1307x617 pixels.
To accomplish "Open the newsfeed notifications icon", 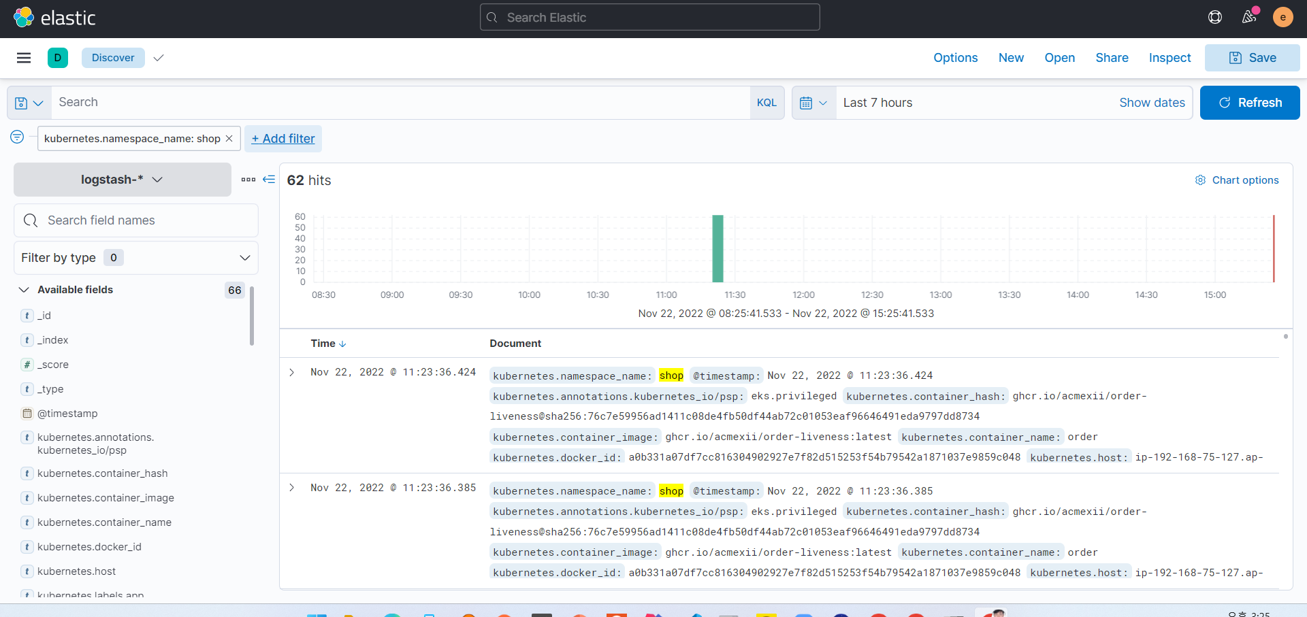I will 1249,17.
